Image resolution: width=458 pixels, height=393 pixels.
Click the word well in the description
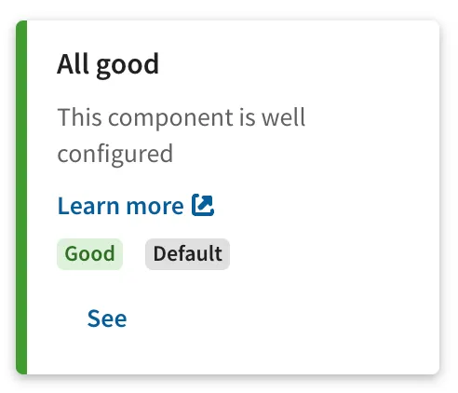284,117
